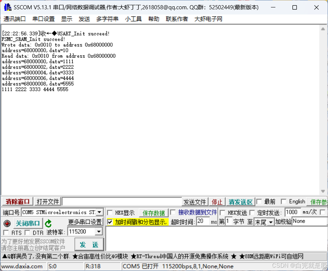Click the 1000 ms interval field

point(293,212)
